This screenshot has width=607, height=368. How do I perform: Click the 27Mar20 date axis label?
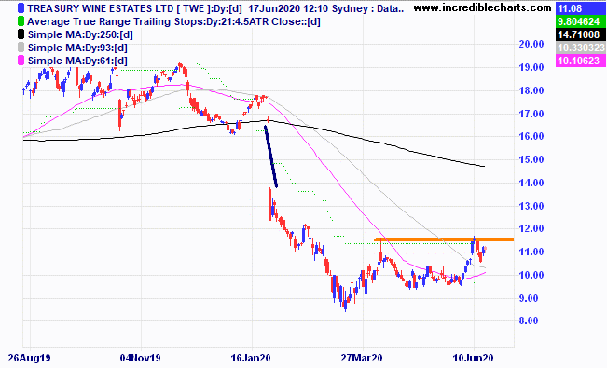tap(362, 358)
